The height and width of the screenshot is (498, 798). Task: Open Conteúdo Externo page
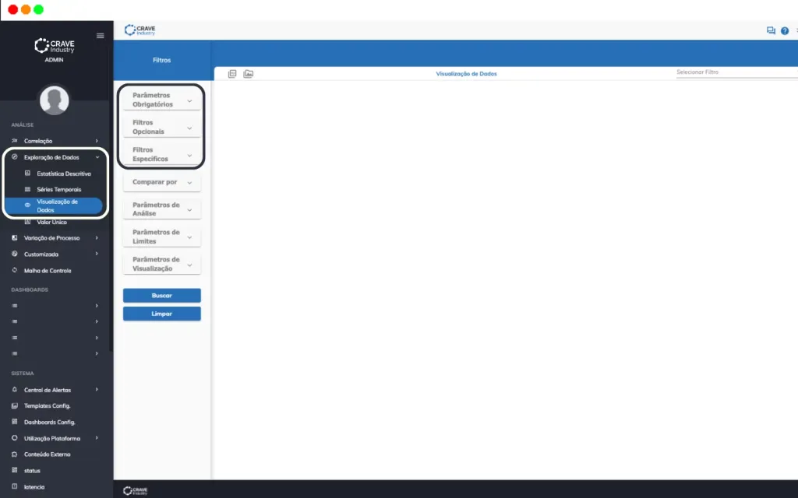[47, 454]
